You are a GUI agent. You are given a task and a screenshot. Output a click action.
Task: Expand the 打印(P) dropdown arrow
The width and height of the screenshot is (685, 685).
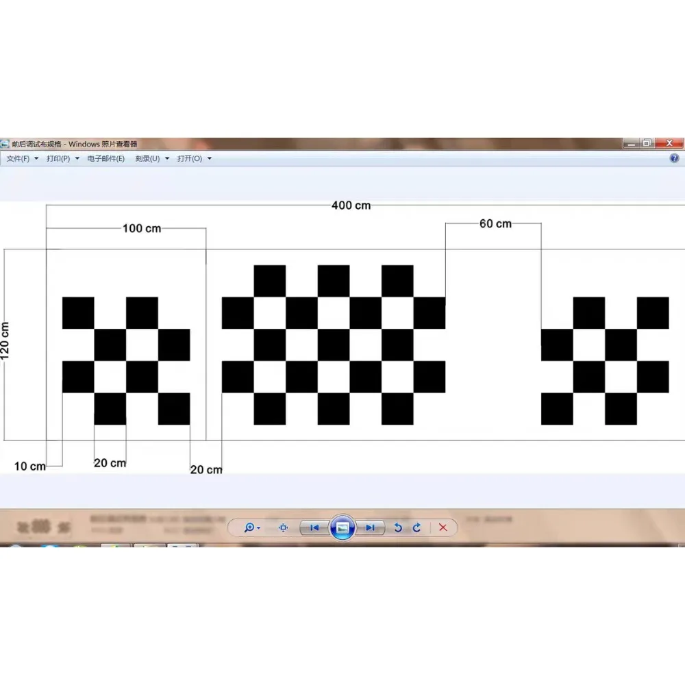click(x=77, y=159)
